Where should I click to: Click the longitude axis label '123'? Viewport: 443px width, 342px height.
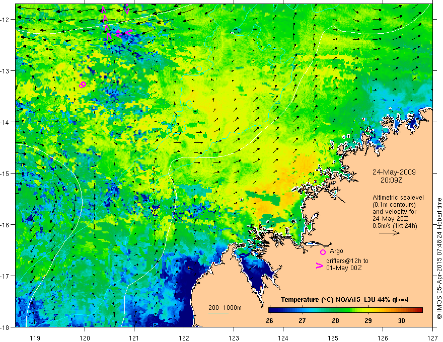click(x=234, y=338)
